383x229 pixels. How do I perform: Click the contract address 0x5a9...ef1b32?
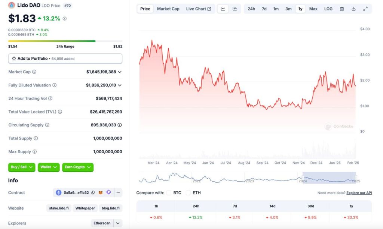click(x=76, y=192)
